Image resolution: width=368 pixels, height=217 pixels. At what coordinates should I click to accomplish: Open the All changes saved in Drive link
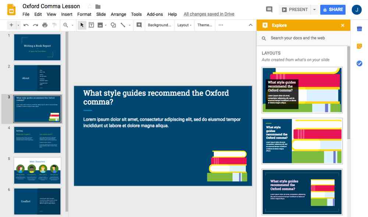pos(208,14)
